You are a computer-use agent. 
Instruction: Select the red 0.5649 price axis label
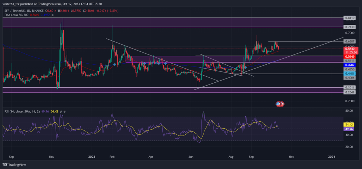coord(349,57)
